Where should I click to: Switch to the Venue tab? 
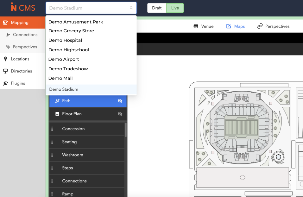click(207, 26)
